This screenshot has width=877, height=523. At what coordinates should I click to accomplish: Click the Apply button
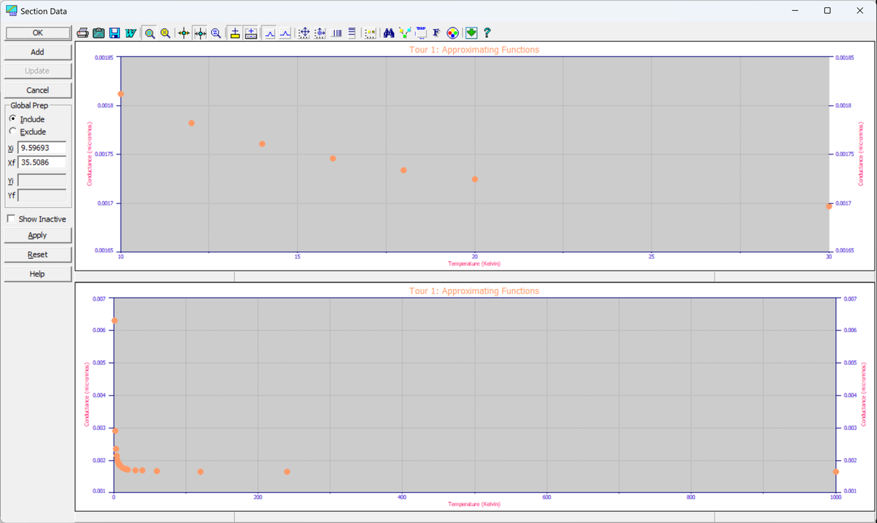(x=37, y=236)
